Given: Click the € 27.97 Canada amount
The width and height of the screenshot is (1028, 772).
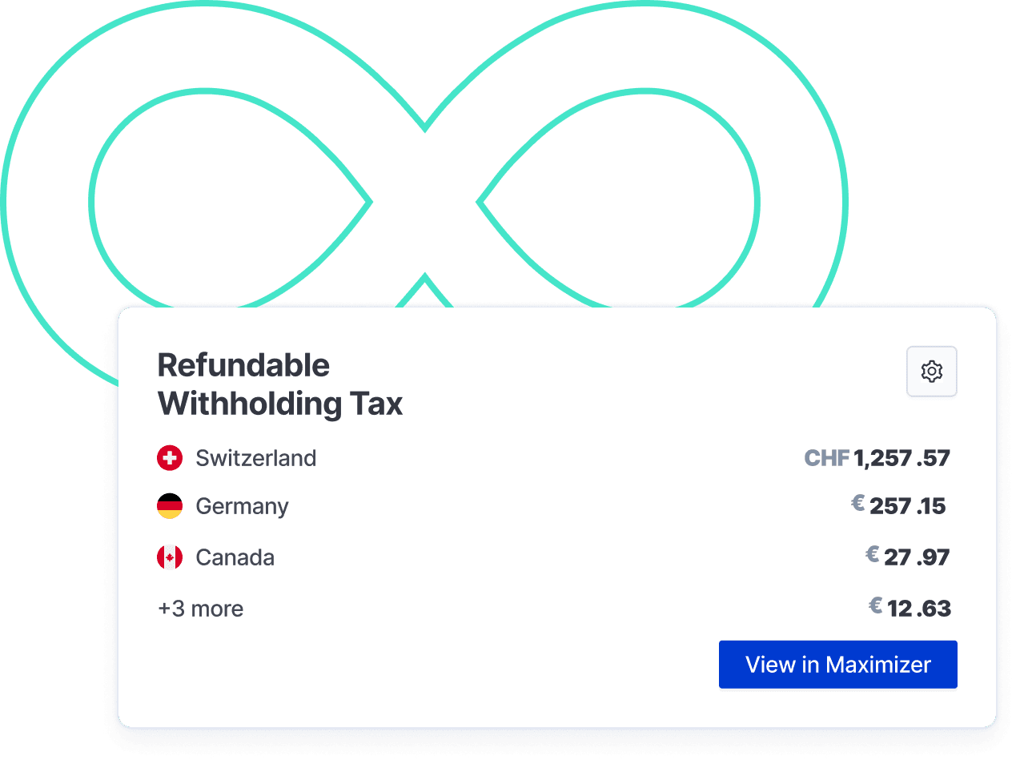Looking at the screenshot, I should click(x=916, y=557).
